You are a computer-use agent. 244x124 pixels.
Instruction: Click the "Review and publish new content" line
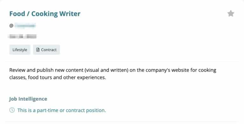113,70
